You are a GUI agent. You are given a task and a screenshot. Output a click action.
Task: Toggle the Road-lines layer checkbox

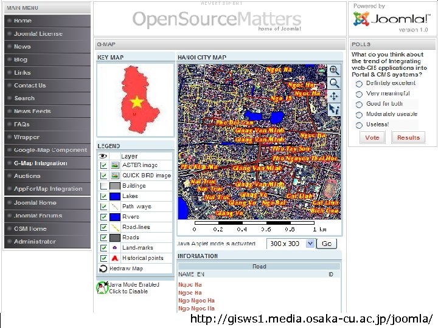coord(103,227)
